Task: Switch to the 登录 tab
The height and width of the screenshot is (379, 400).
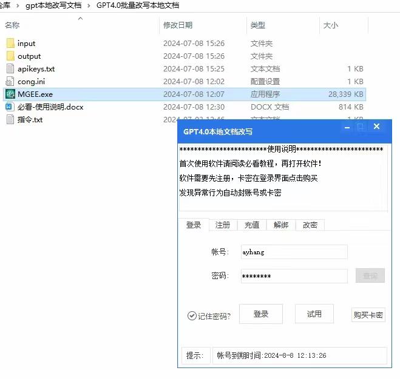Action: [x=194, y=225]
